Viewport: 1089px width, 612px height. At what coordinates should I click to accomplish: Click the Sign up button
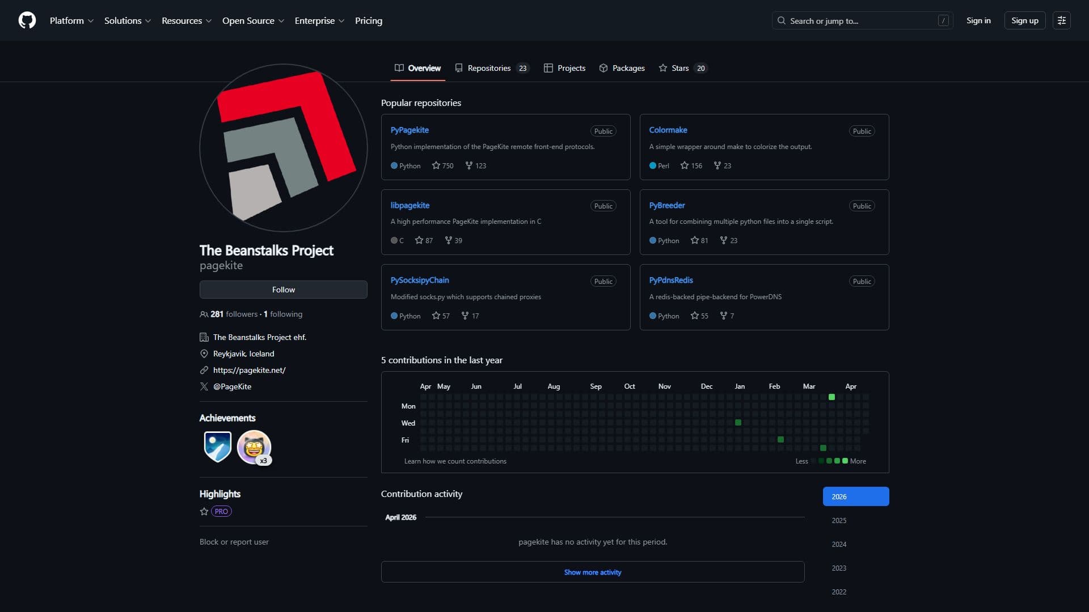coord(1025,20)
